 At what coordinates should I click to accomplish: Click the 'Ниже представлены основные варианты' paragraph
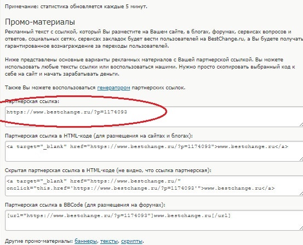click(150, 67)
